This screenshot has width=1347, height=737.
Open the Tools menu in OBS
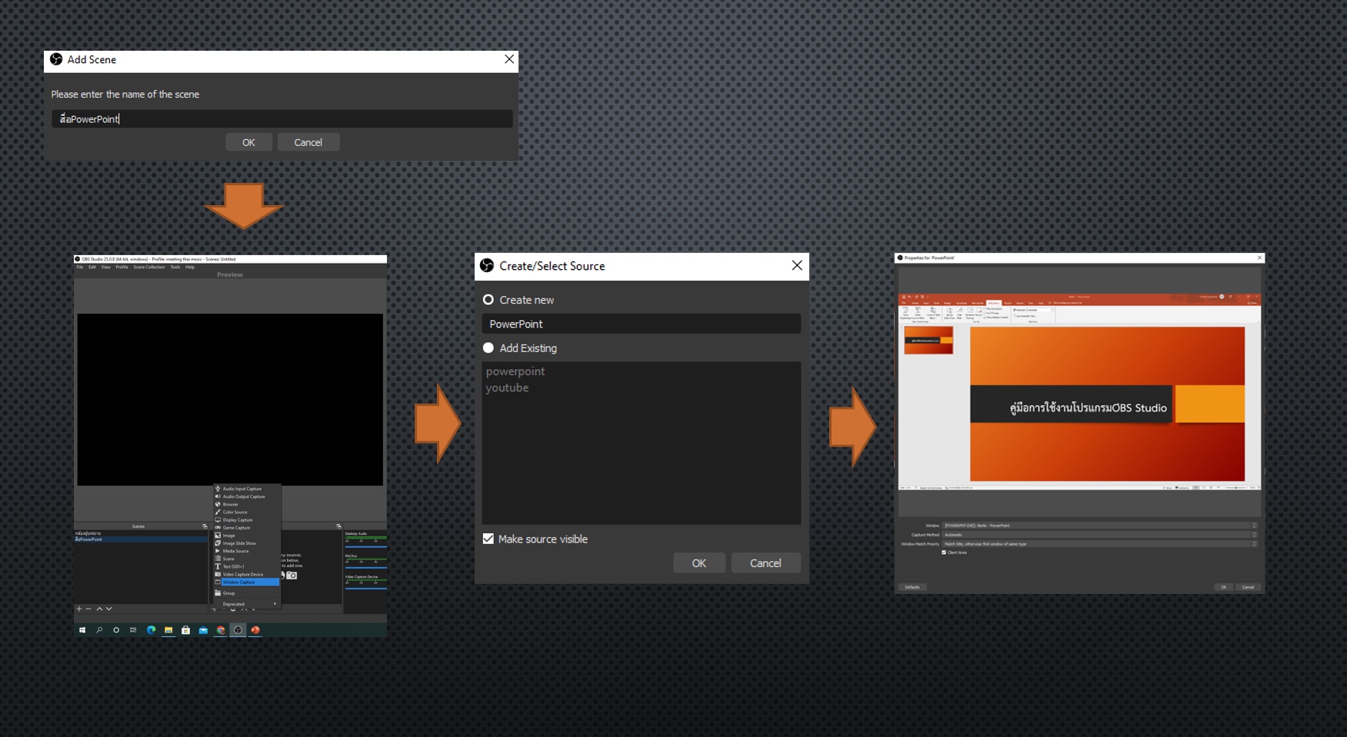[x=175, y=267]
